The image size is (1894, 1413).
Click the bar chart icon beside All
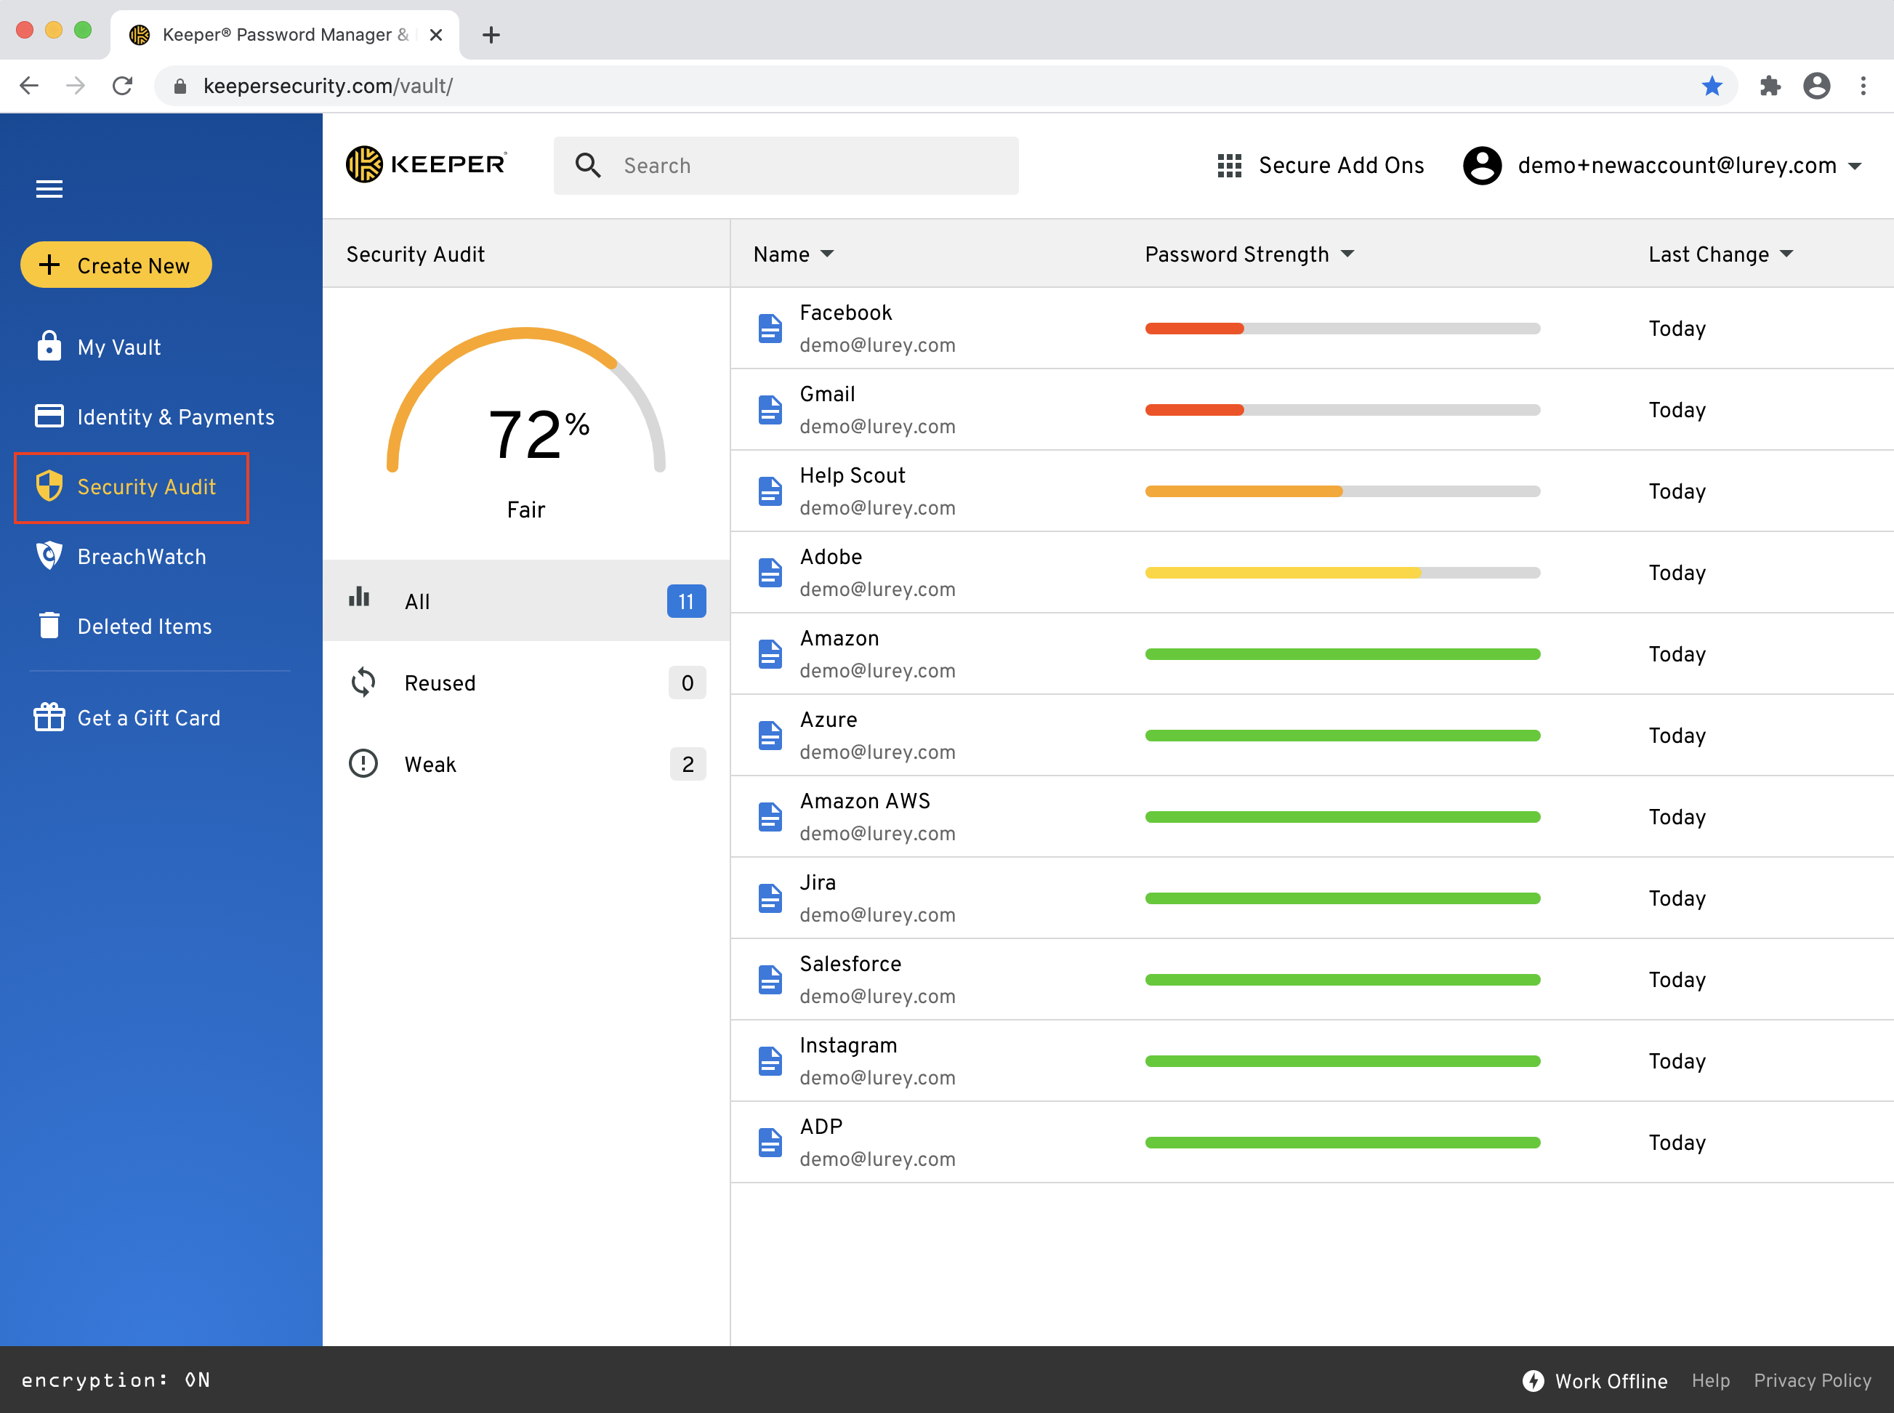click(x=359, y=596)
